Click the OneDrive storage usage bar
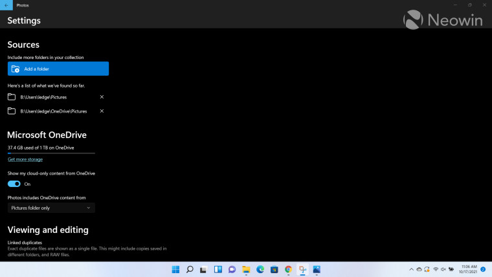This screenshot has height=277, width=492. pyautogui.click(x=51, y=153)
